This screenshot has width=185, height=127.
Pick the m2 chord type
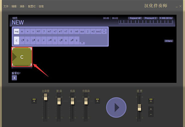click(93, 32)
